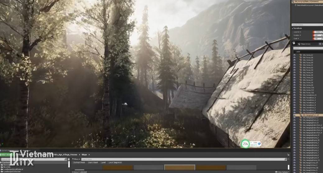Hide SM_Fence_87 using its eye icon
The height and width of the screenshot is (173, 323).
tap(294, 55)
